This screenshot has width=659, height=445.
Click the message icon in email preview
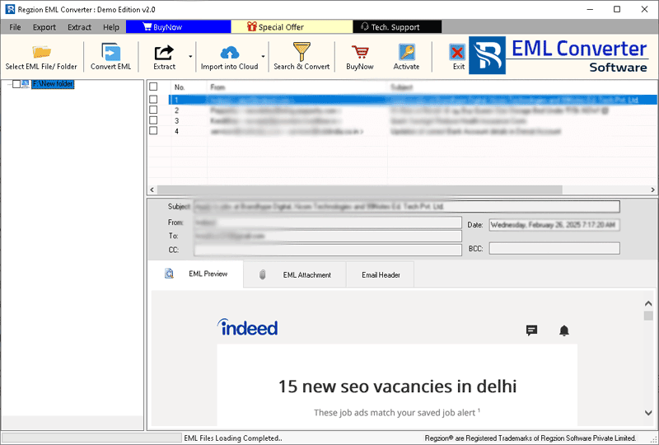click(x=531, y=330)
